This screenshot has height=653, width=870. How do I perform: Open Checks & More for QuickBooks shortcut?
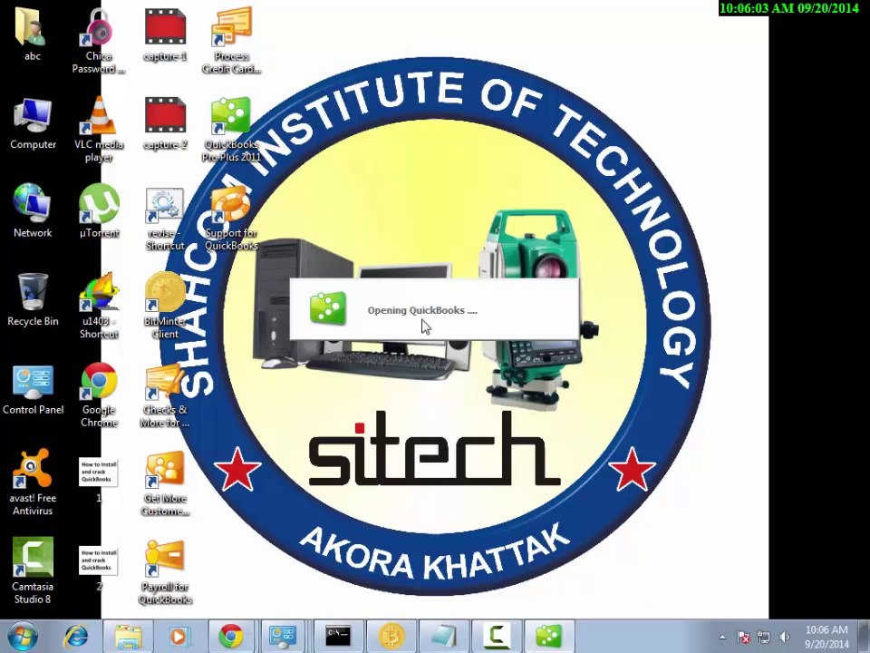(165, 395)
